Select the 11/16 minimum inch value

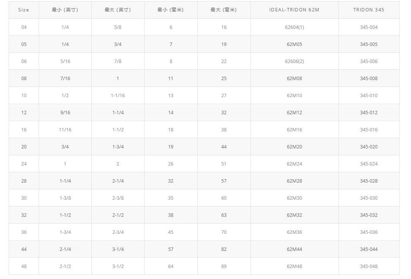[65, 130]
